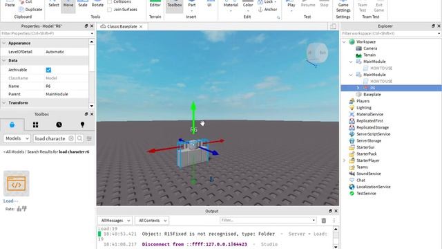Image resolution: width=442 pixels, height=249 pixels.
Task: Open Toolbox Marketplace tab
Action: [12, 124]
